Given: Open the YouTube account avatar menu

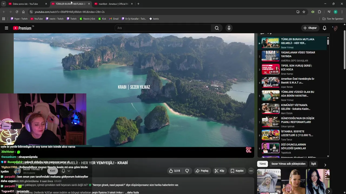Looking at the screenshot, I should (x=335, y=28).
